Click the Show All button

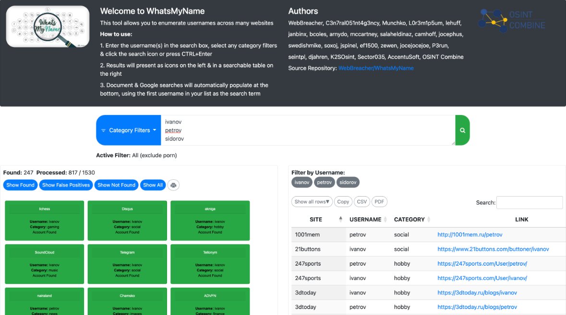click(153, 185)
